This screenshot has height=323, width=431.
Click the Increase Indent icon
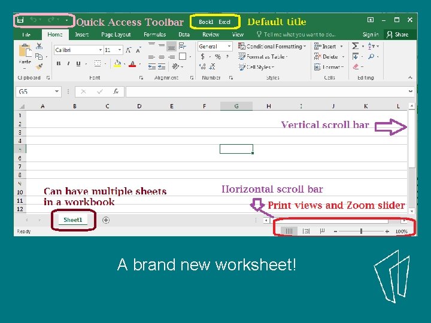pos(162,67)
